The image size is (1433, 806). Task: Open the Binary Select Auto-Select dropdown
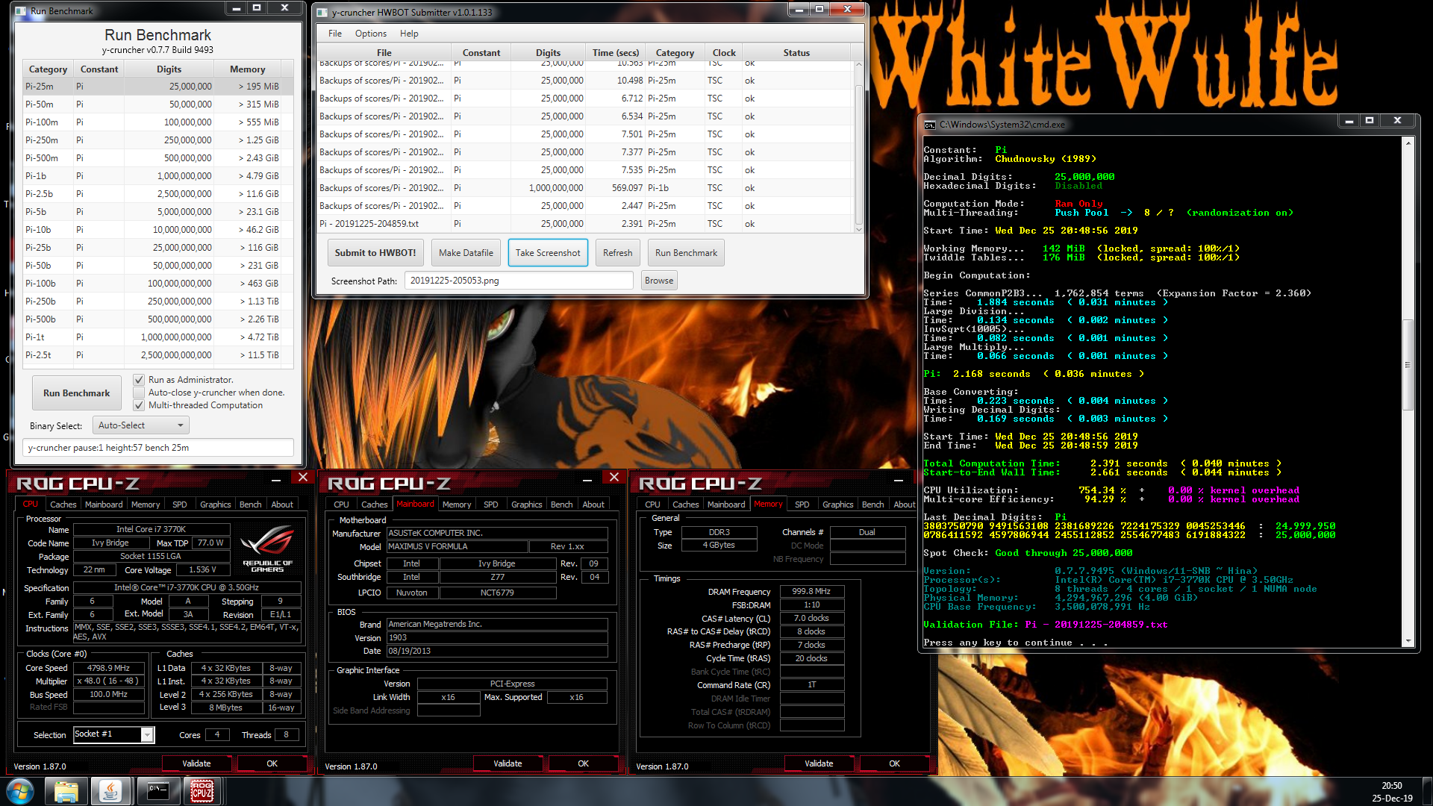[140, 425]
